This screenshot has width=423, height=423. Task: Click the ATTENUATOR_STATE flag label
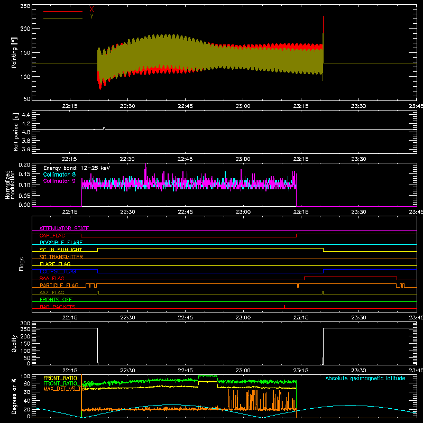coord(64,228)
